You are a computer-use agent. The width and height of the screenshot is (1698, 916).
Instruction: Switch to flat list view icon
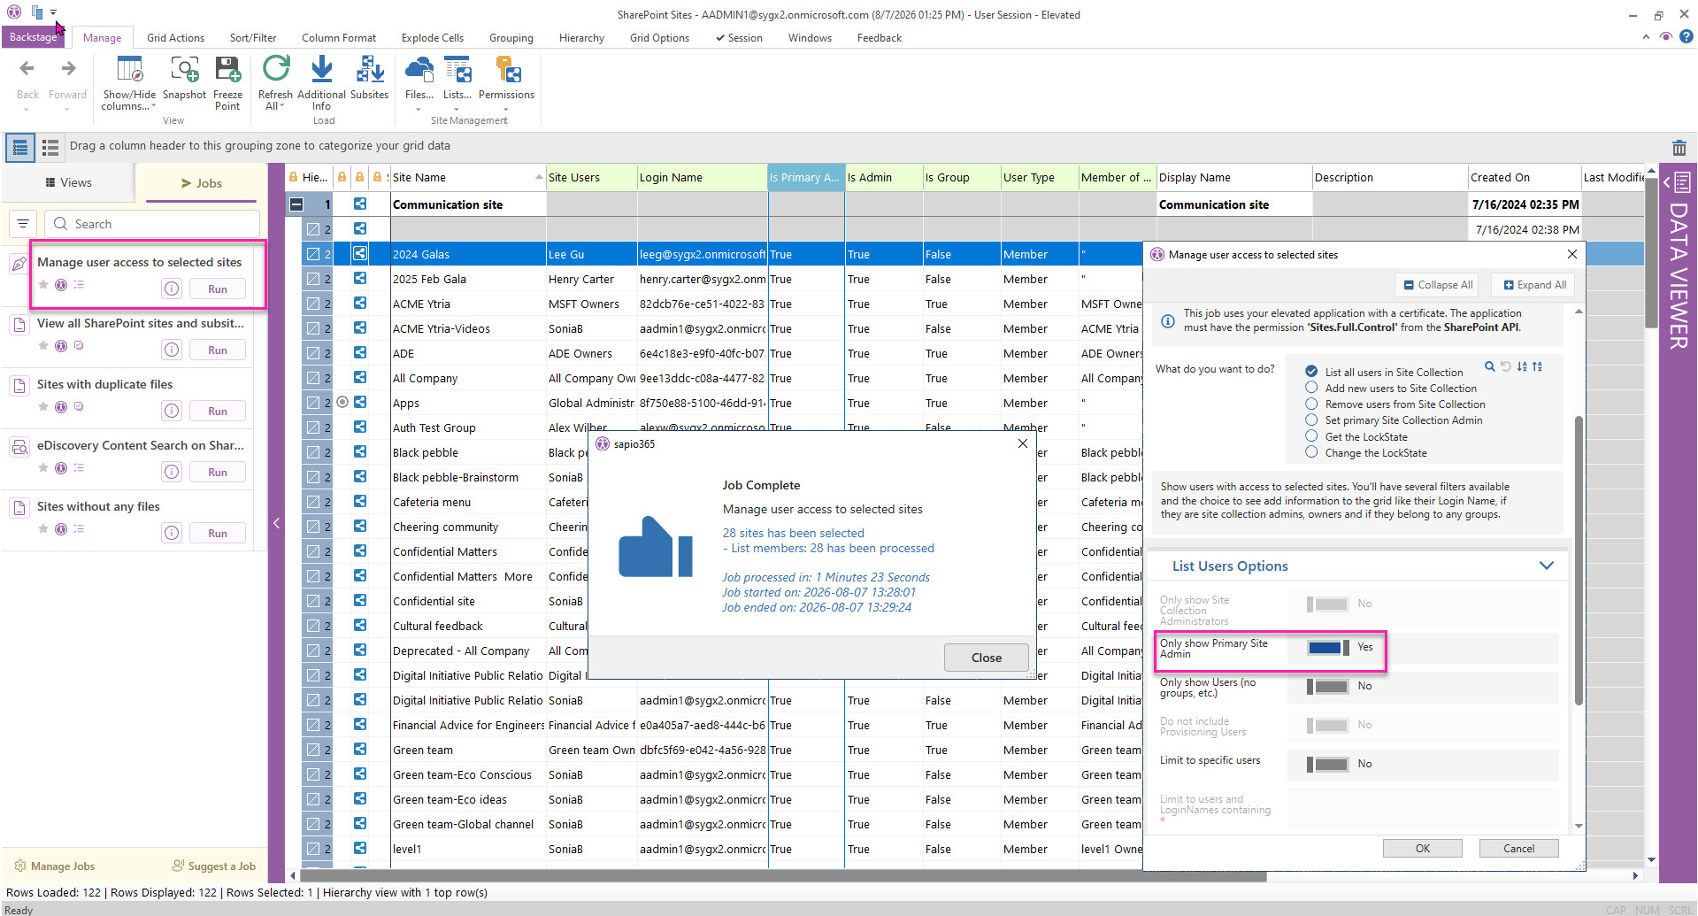pos(50,147)
